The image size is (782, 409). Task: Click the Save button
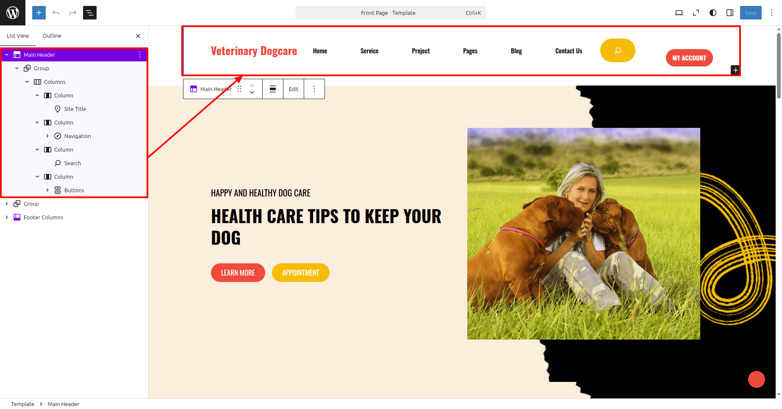[x=751, y=13]
